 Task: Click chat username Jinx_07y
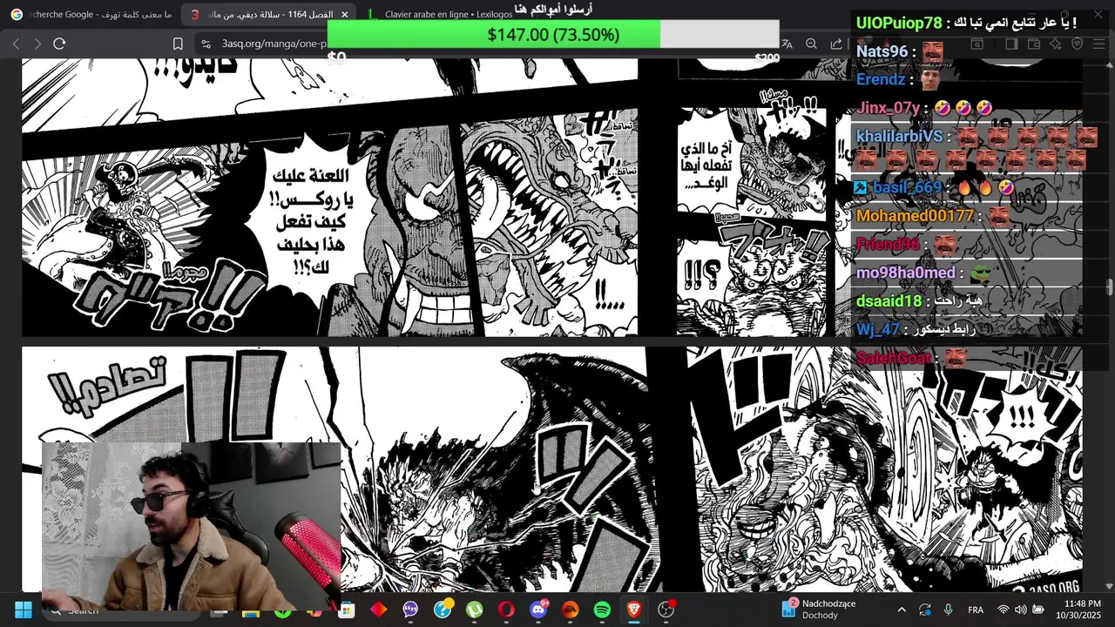888,108
